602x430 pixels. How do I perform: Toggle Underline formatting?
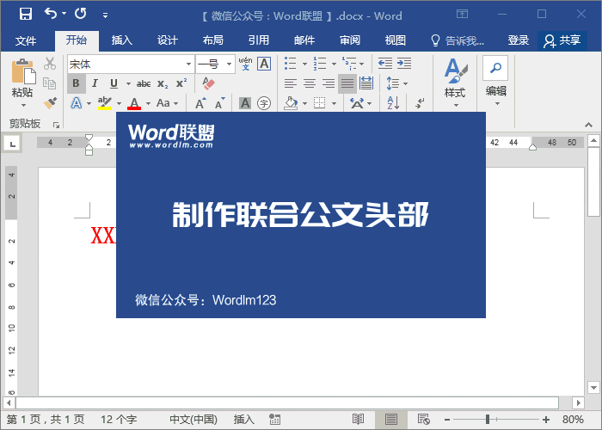click(x=114, y=83)
